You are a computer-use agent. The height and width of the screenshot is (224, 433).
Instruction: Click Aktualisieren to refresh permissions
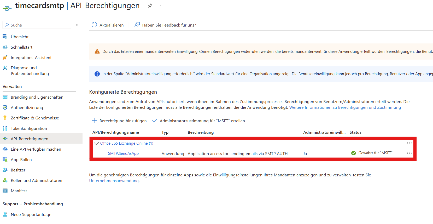[x=108, y=25]
